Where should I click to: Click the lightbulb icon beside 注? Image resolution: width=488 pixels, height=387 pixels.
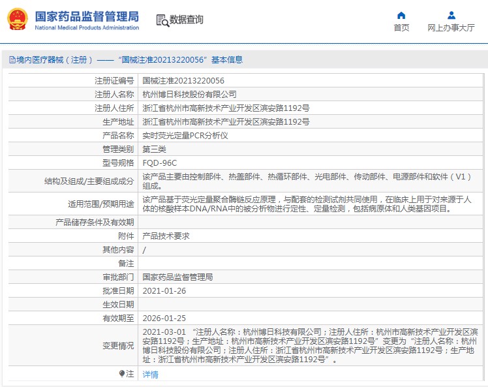[x=122, y=373]
